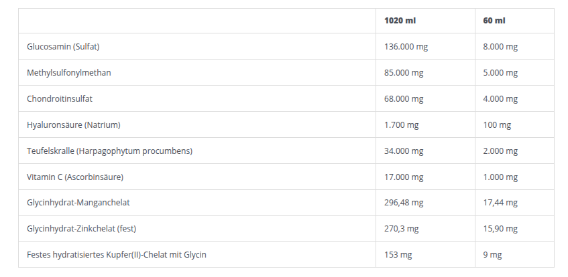This screenshot has width=568, height=277.
Task: Click the 153 mg value
Action: point(398,255)
